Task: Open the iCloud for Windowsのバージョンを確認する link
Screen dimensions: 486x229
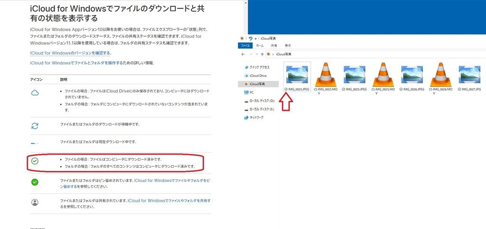Action: coord(70,53)
